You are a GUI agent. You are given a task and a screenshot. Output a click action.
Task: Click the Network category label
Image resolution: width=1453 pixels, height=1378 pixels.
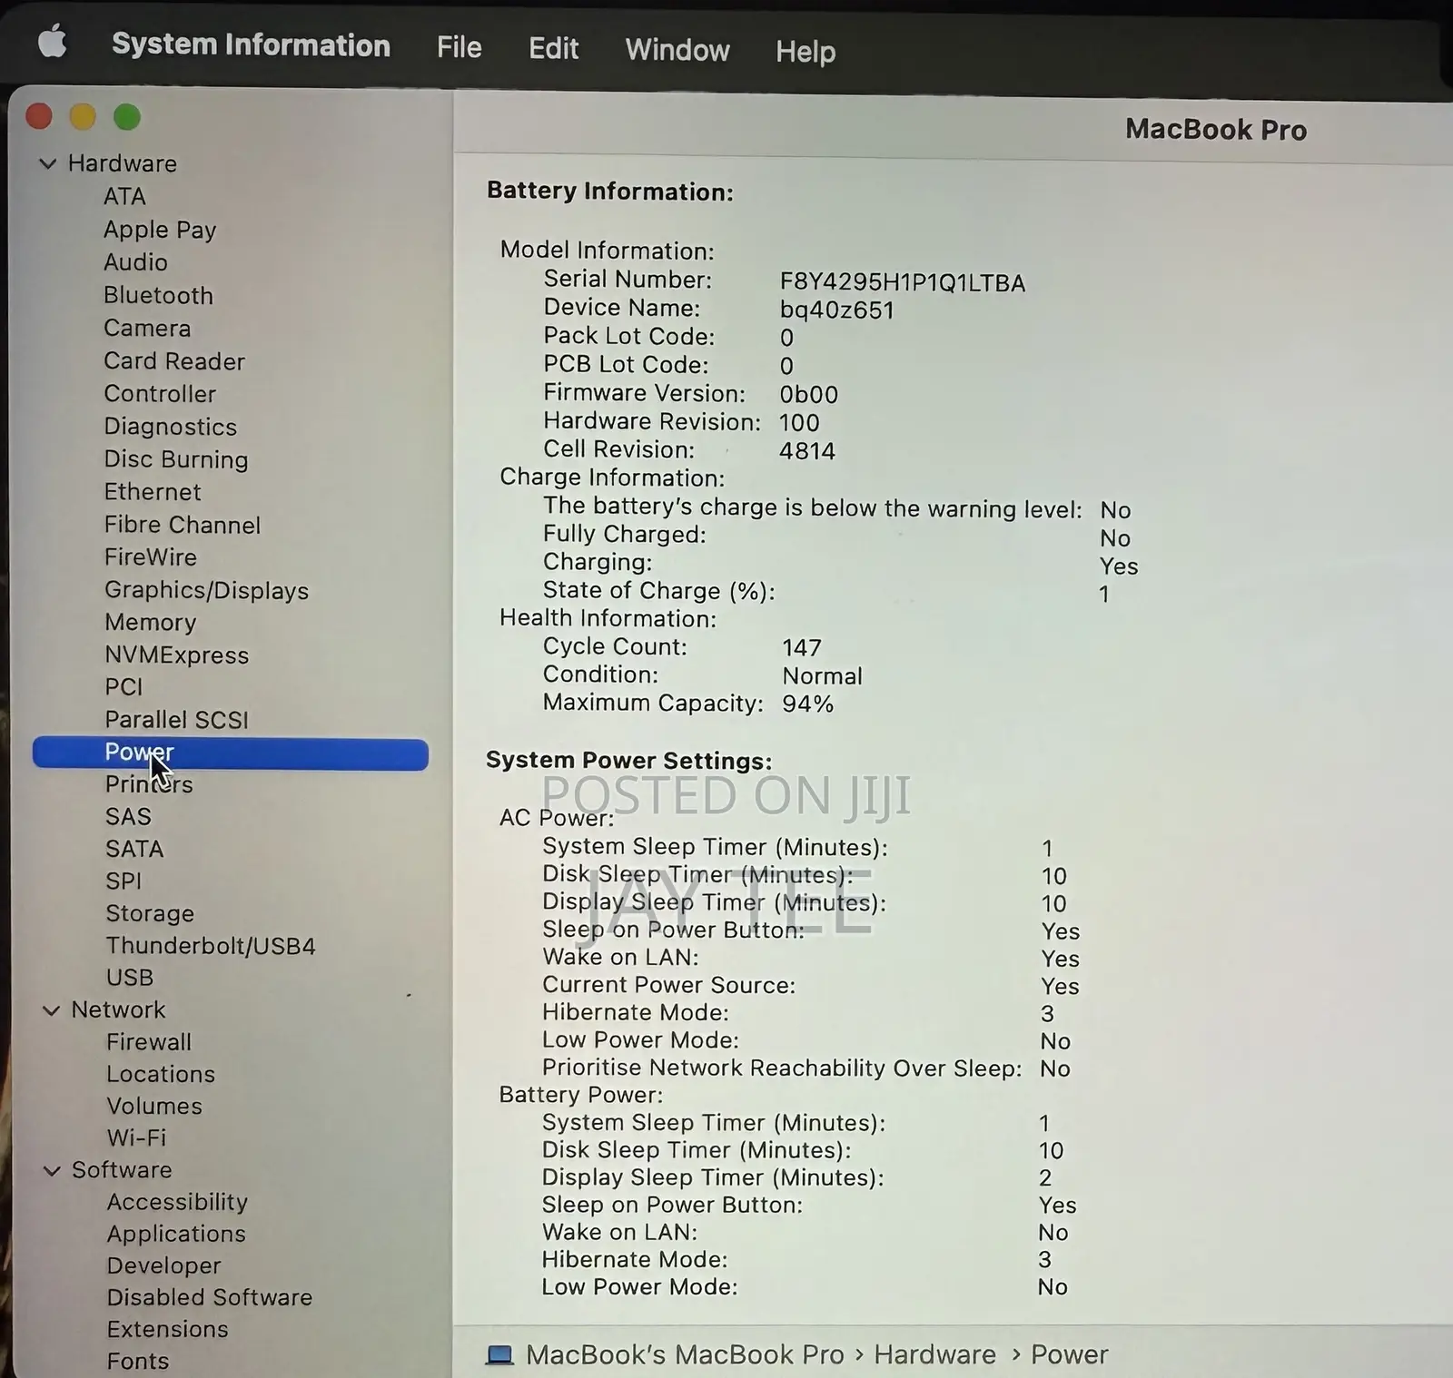coord(119,1010)
